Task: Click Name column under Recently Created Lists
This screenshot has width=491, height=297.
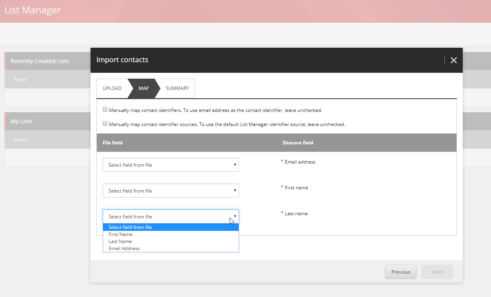Action: point(20,79)
